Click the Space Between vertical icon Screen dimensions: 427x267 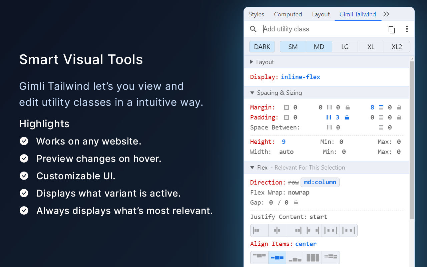pos(381,127)
